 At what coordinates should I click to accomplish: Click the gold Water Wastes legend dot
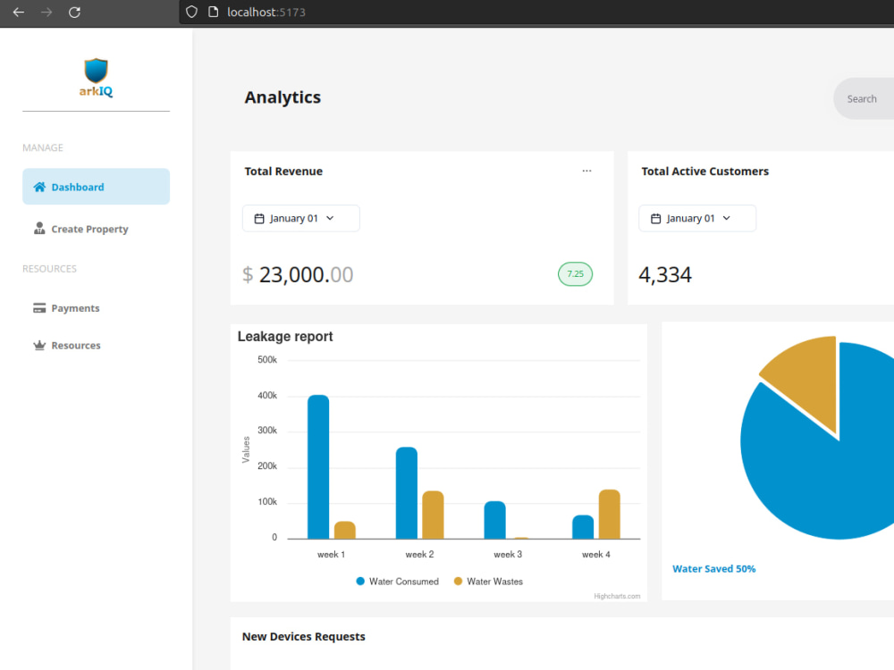[x=458, y=582]
